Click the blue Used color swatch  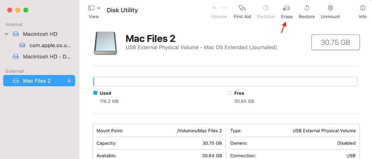[95, 93]
